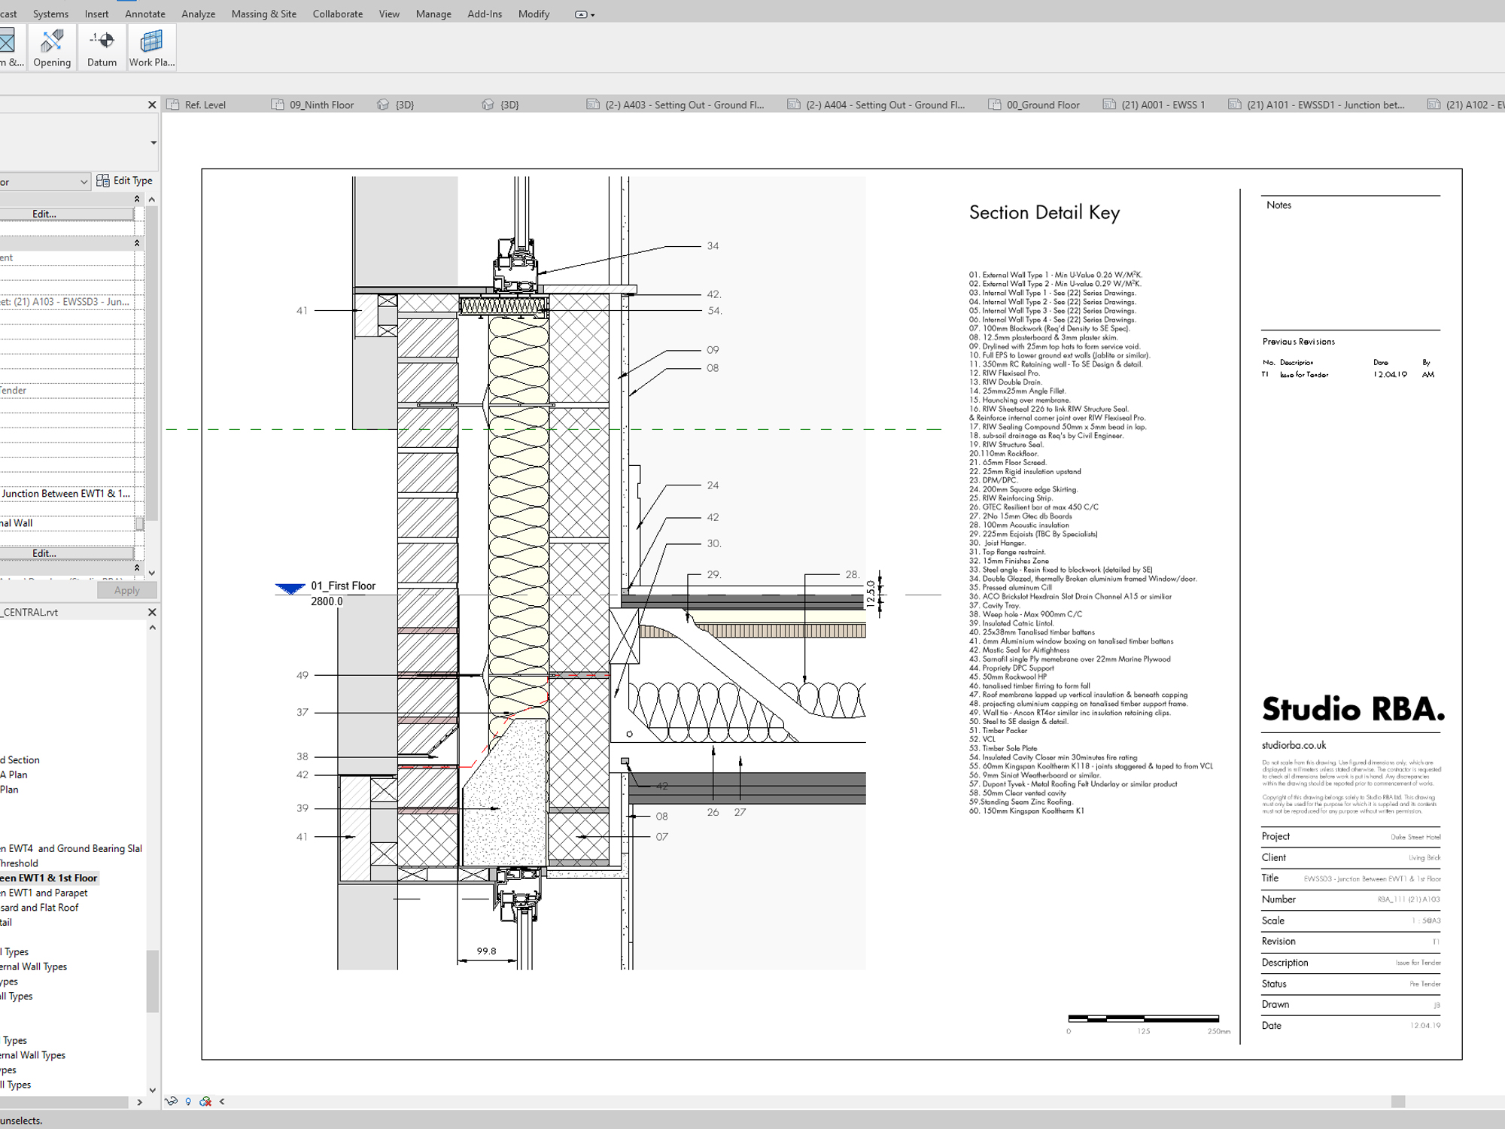The image size is (1505, 1129).
Task: Toggle the lightbulb icon on the status bar
Action: point(189,1101)
